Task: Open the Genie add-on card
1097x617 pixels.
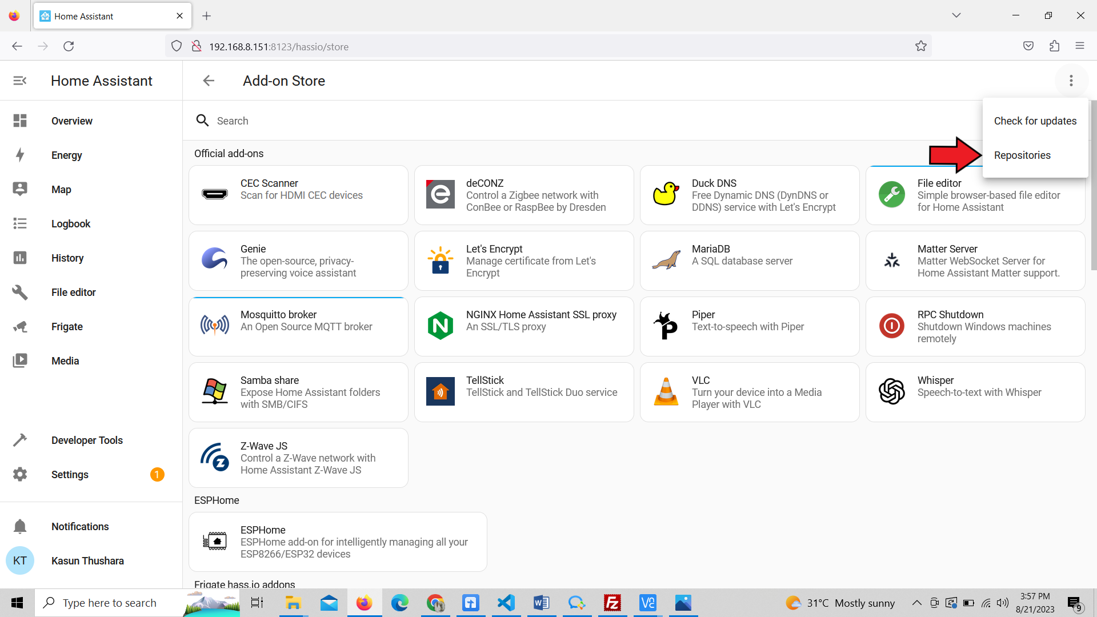Action: 298,261
